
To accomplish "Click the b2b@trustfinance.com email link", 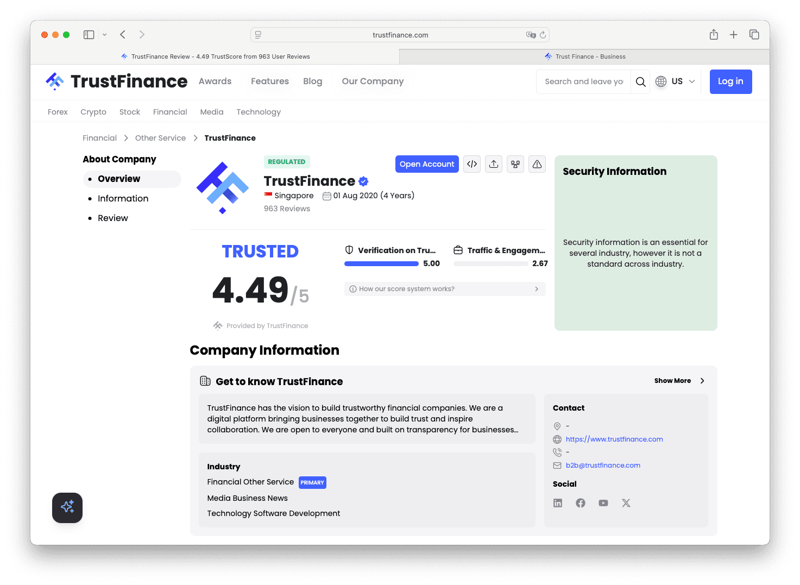I will point(603,466).
